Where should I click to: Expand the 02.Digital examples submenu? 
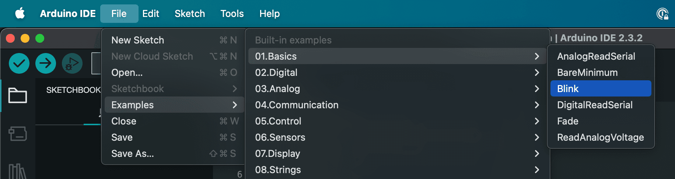point(397,73)
